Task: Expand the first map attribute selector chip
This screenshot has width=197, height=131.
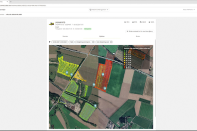Action: (x=85, y=42)
